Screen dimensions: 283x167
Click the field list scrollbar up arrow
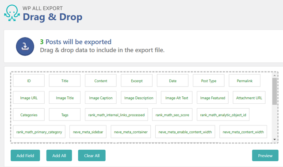pos(275,76)
